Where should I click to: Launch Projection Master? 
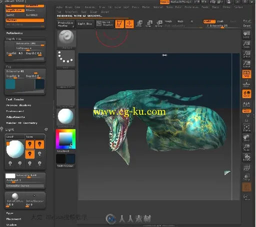pos(65,24)
